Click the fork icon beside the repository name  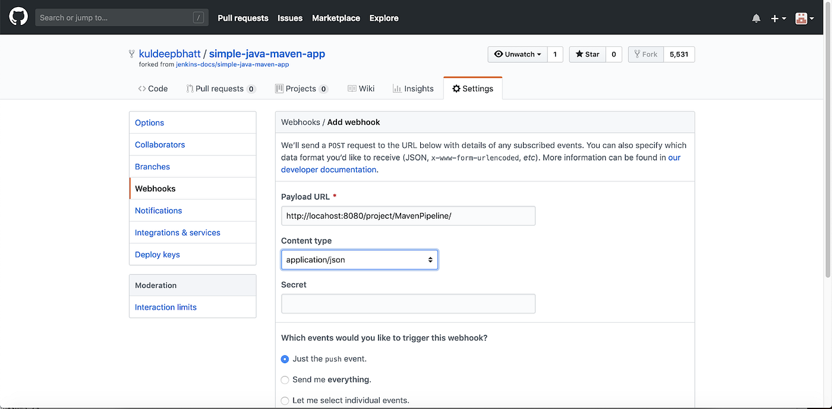[x=131, y=54]
